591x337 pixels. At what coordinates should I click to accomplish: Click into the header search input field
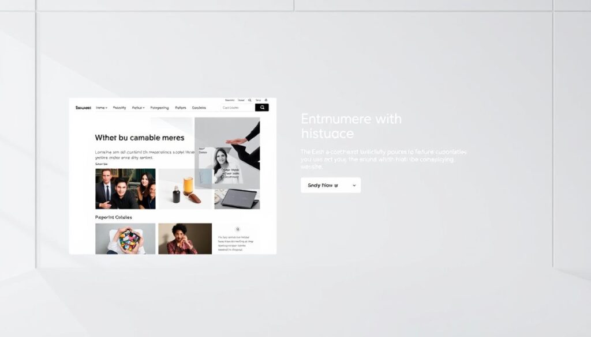coord(237,107)
